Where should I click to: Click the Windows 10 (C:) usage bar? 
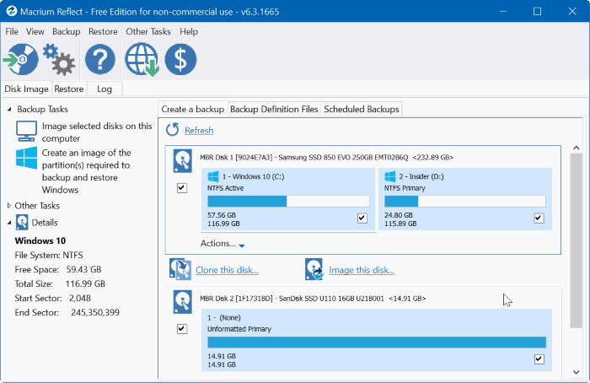tap(288, 201)
